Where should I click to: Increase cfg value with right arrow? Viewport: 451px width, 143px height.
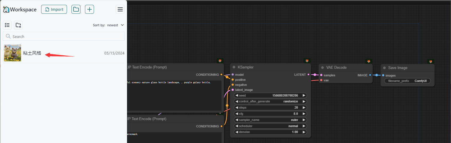(x=304, y=114)
